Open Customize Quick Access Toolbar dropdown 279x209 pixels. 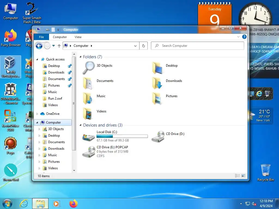58,30
